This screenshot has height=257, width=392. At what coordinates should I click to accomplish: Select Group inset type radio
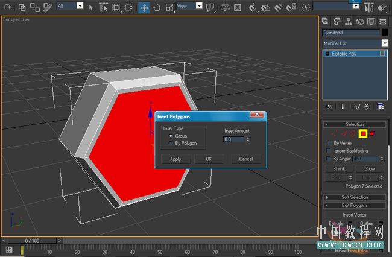[171, 136]
